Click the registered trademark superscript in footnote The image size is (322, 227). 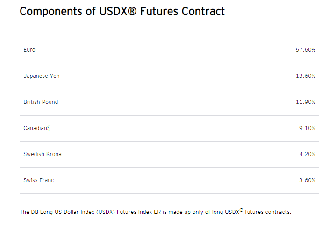click(241, 210)
